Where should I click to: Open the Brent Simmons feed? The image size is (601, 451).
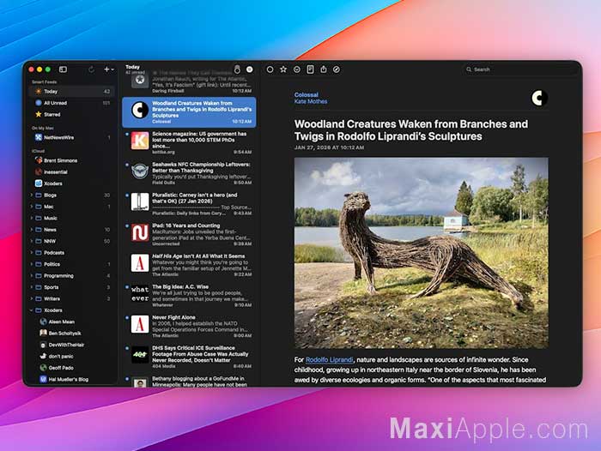click(x=72, y=160)
